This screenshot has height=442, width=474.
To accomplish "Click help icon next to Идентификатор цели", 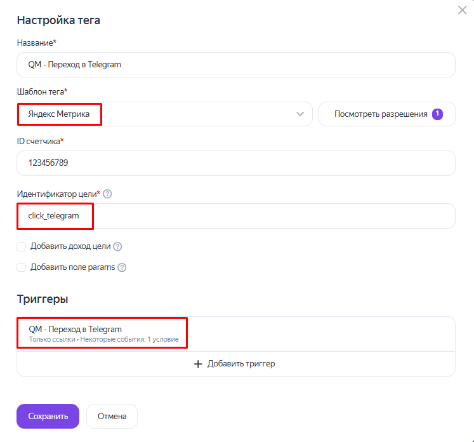I will click(x=107, y=194).
